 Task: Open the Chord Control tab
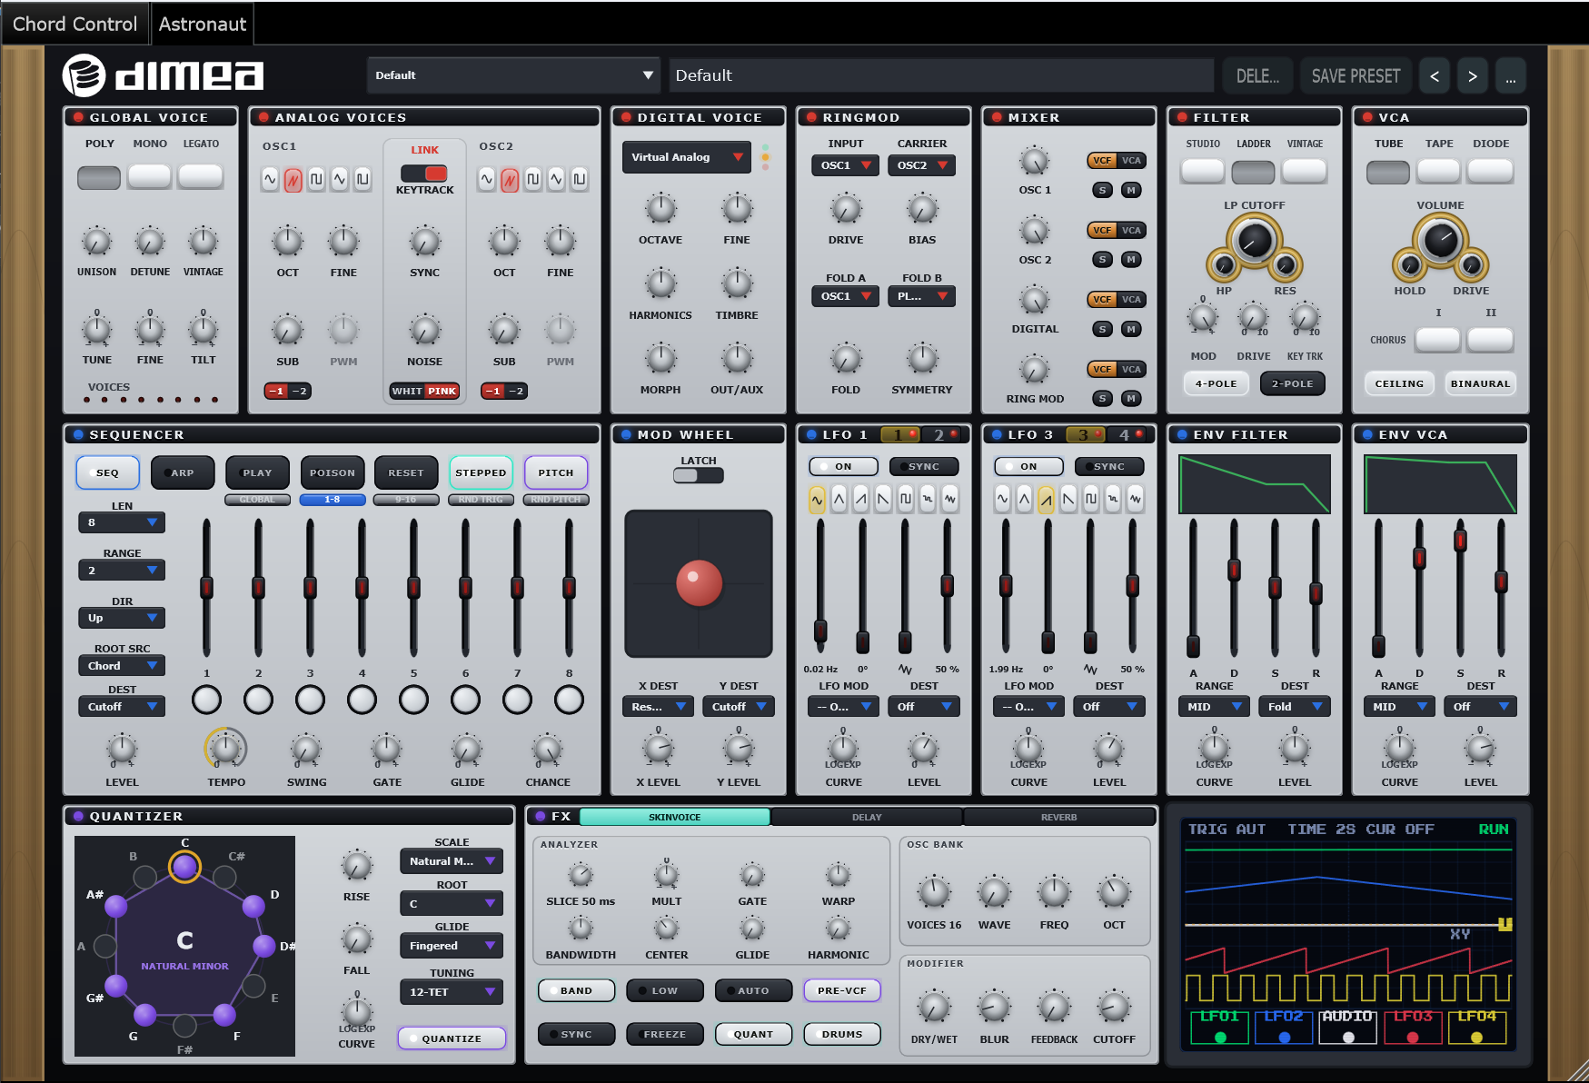click(x=74, y=24)
